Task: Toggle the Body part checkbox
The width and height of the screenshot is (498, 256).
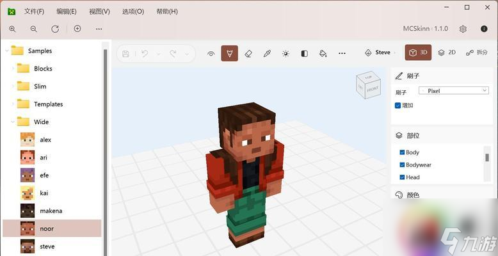Action: pos(402,152)
